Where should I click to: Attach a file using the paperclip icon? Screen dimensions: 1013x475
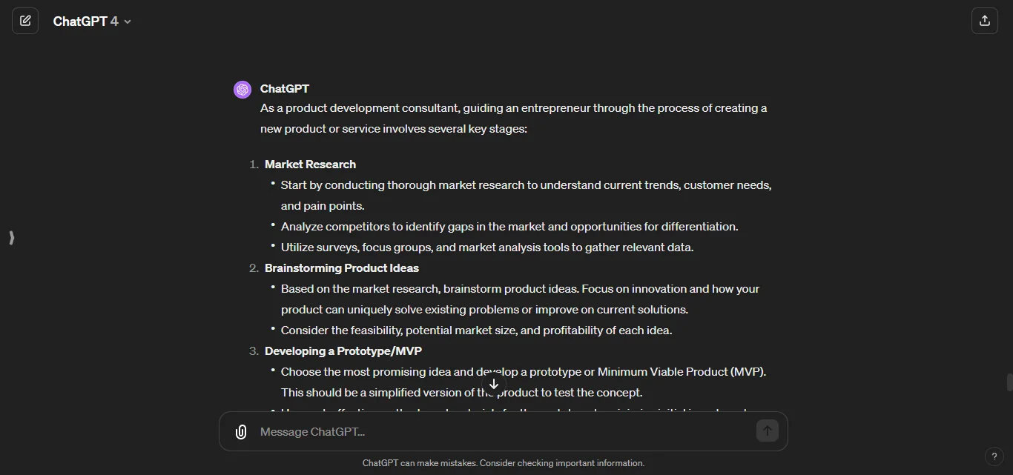(x=241, y=432)
